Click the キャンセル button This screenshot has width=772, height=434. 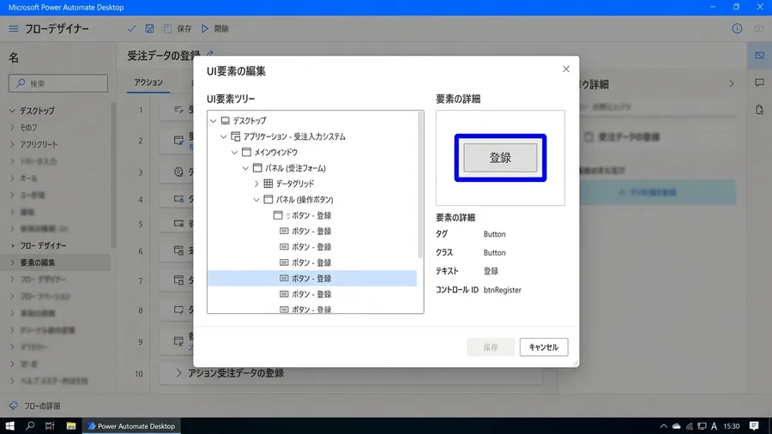point(544,347)
